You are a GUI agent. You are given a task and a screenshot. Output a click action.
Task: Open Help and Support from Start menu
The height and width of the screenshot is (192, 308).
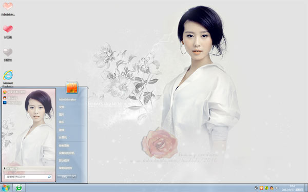(x=65, y=168)
